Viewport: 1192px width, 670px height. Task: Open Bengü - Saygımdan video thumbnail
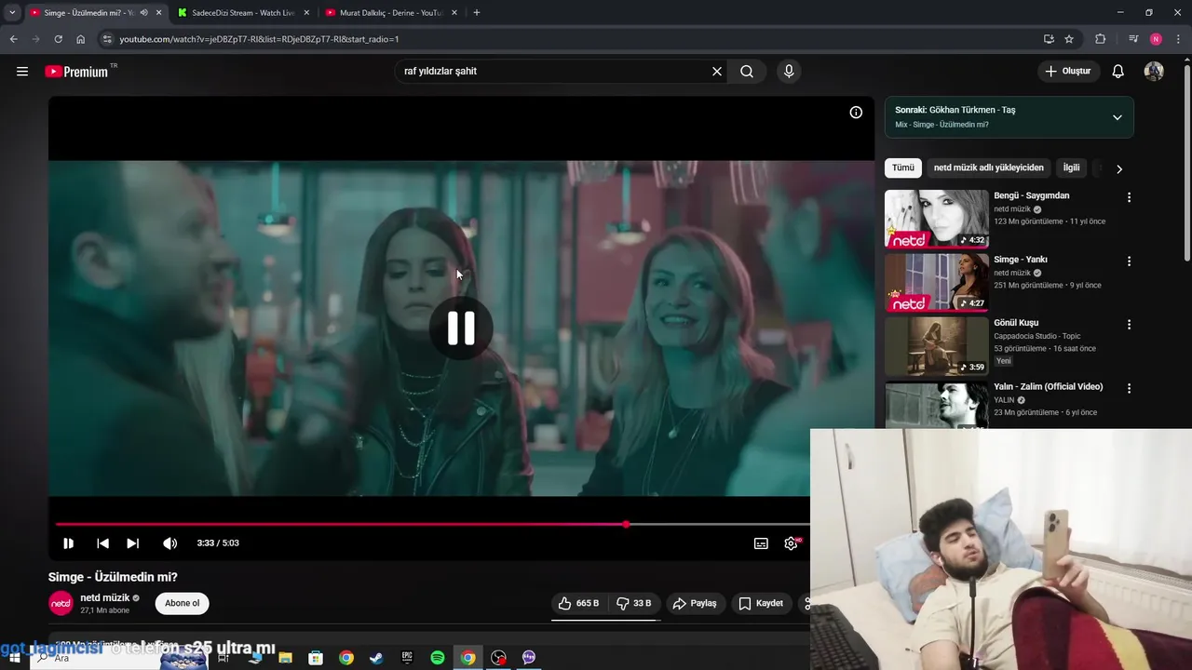(x=937, y=219)
